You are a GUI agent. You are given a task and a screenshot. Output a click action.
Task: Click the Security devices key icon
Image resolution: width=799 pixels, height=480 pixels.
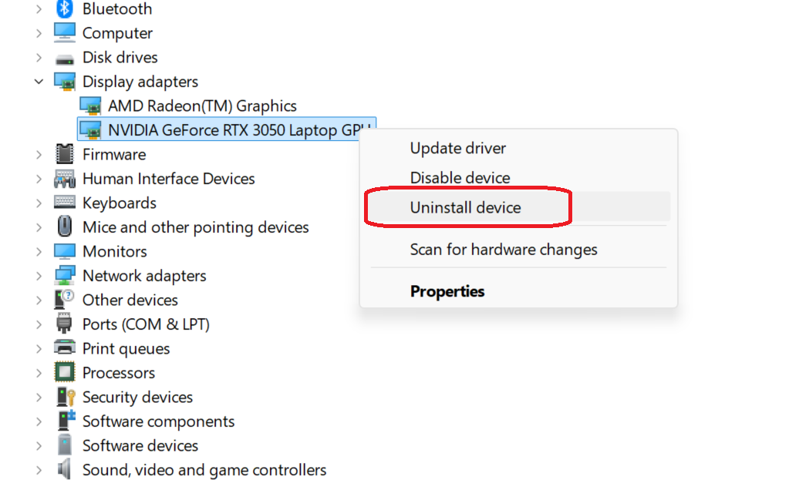click(x=65, y=398)
